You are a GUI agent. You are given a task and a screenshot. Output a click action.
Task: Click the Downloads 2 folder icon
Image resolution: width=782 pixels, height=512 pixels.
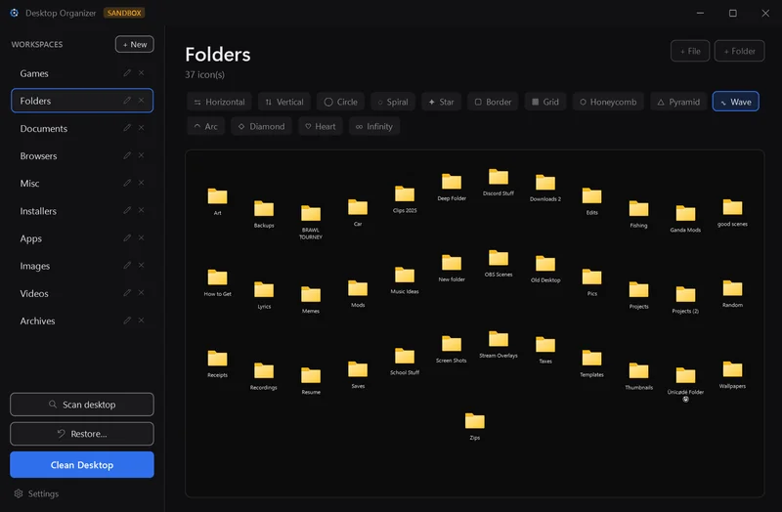tap(545, 183)
